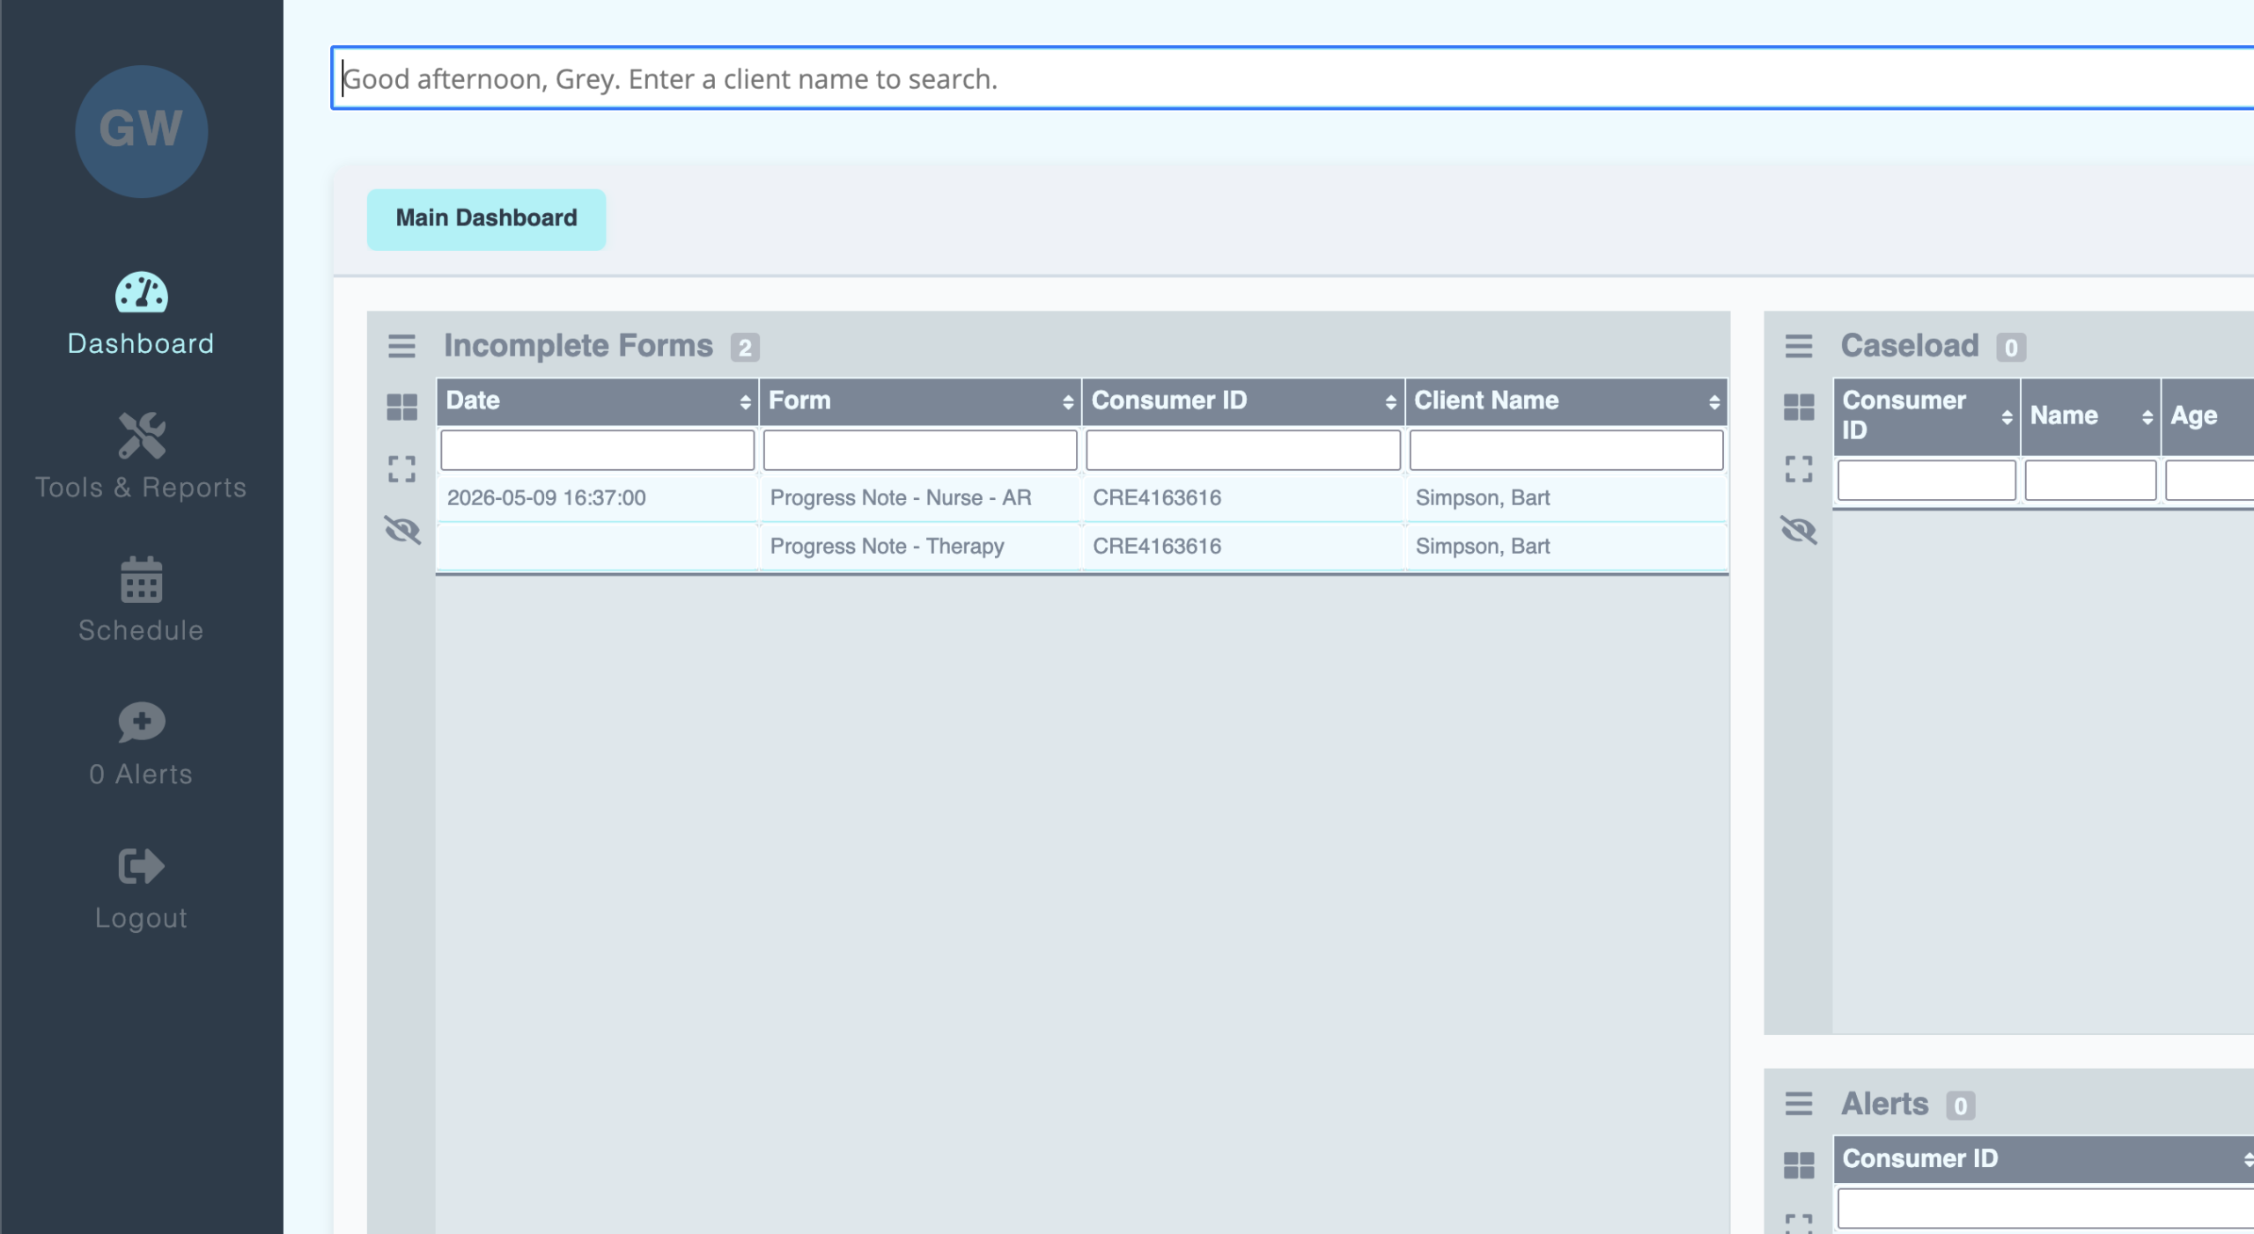Click the Caseload count badge 0
The image size is (2254, 1234).
(x=2011, y=348)
